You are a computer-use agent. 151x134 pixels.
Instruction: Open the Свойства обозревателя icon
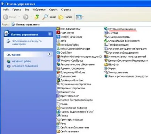point(58,127)
